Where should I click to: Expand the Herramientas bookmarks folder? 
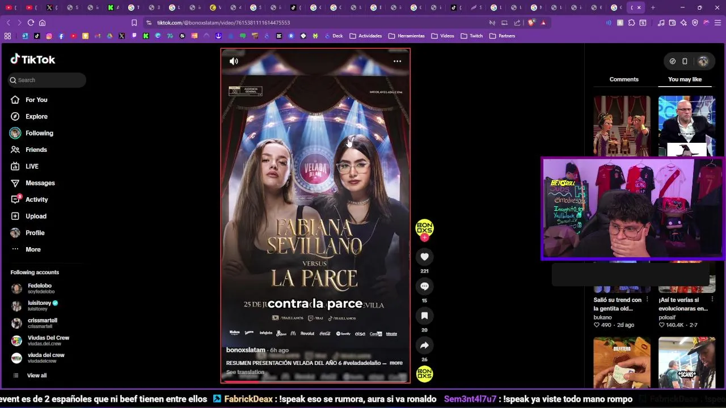click(407, 36)
